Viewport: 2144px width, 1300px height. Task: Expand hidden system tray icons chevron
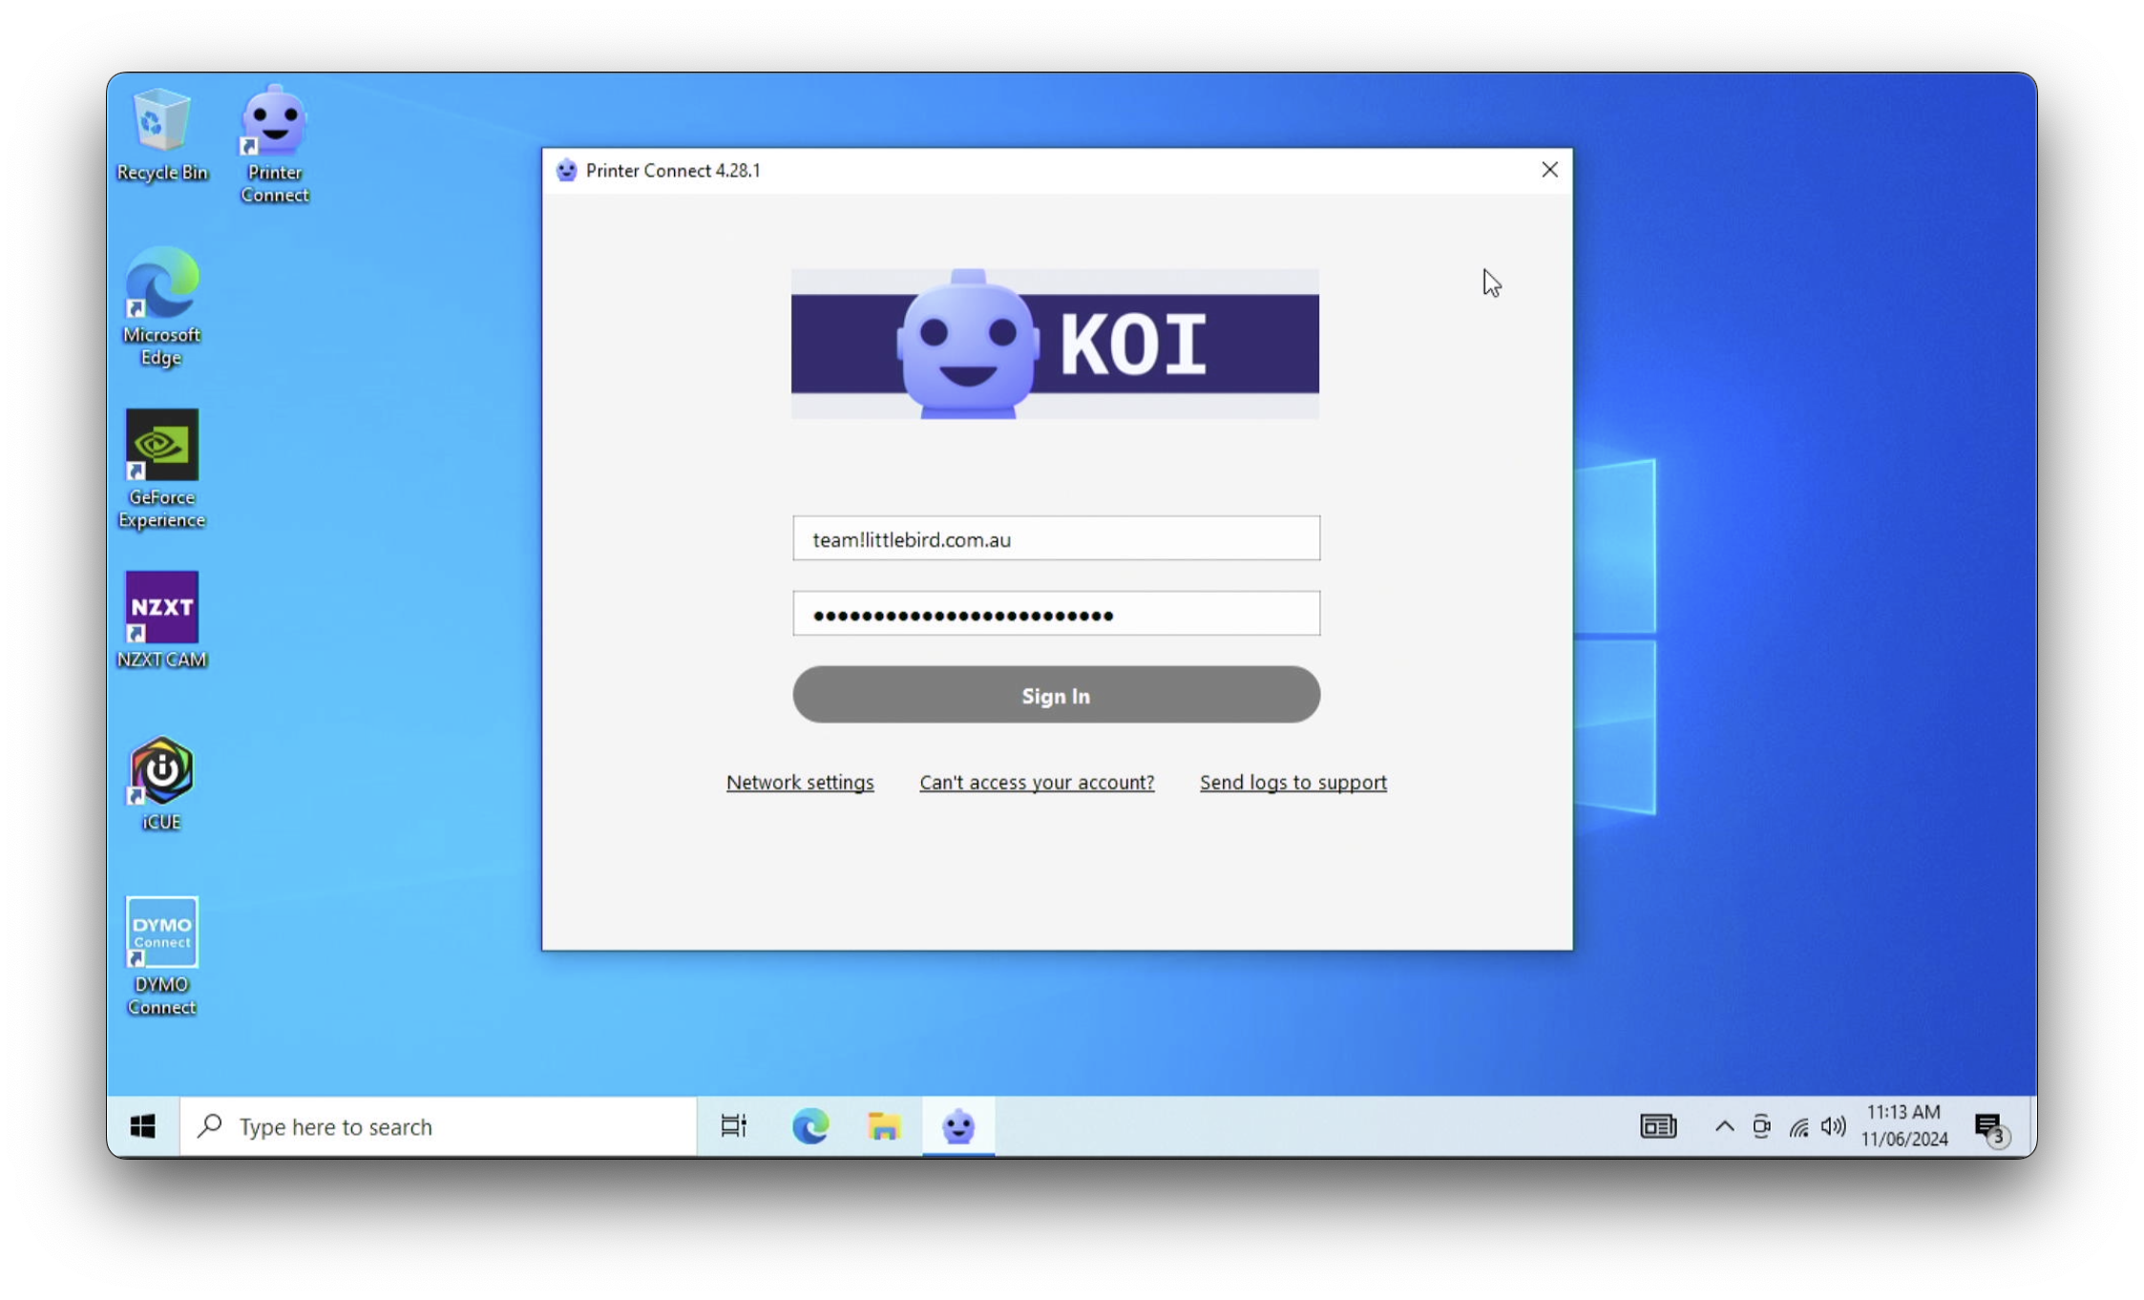point(1724,1126)
